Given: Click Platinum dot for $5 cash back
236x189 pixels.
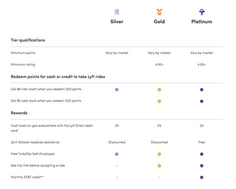Looking at the screenshot, I should coord(202,101).
